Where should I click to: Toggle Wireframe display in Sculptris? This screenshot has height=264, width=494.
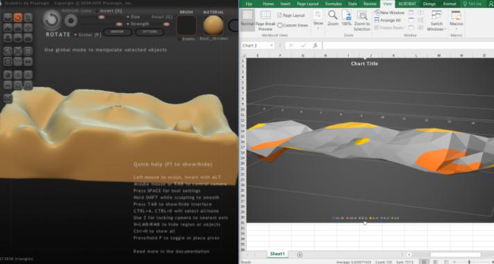click(18, 61)
